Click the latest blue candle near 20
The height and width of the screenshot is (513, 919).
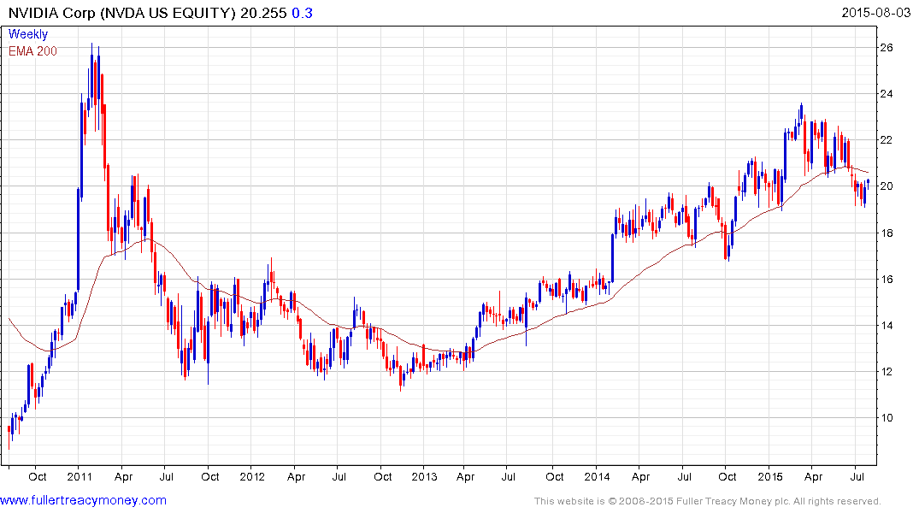[868, 183]
